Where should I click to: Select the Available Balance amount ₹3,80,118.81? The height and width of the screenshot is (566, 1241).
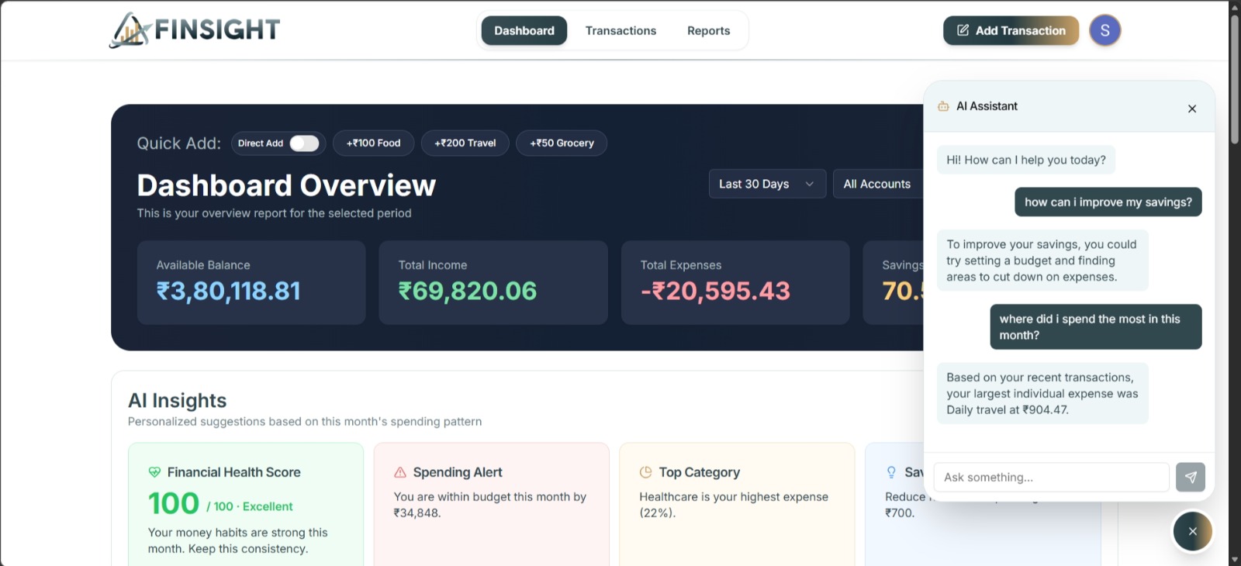point(228,291)
